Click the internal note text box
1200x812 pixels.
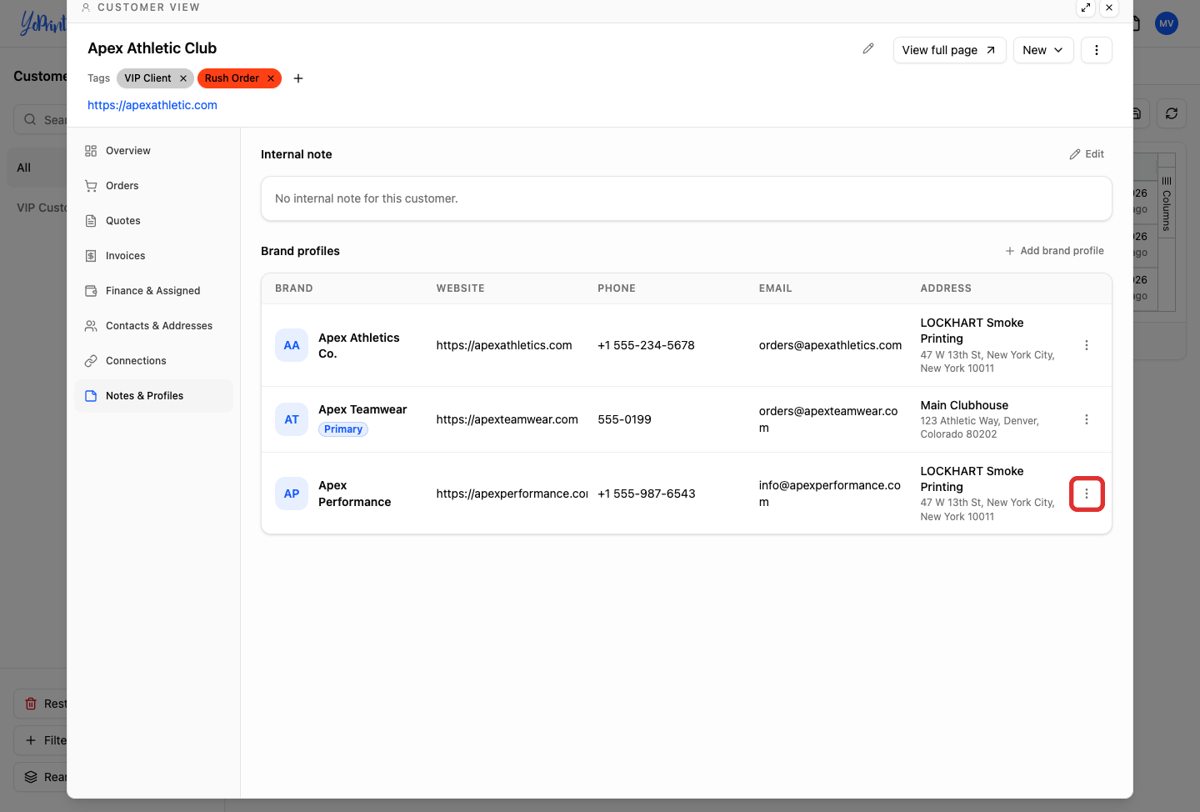pyautogui.click(x=687, y=198)
